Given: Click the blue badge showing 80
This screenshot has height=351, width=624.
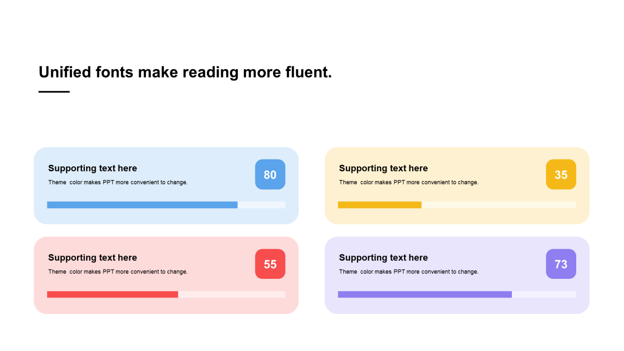Looking at the screenshot, I should pos(270,175).
